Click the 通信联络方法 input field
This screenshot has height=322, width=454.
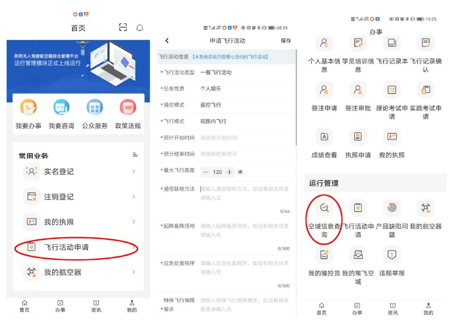245,193
